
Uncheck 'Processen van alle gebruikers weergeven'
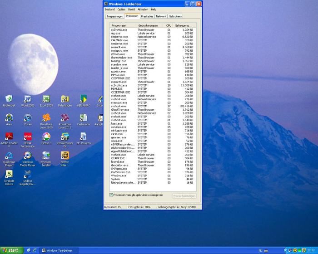111,195
